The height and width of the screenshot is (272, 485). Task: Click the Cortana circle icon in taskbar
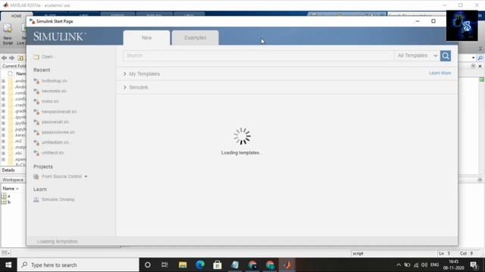[x=148, y=265]
